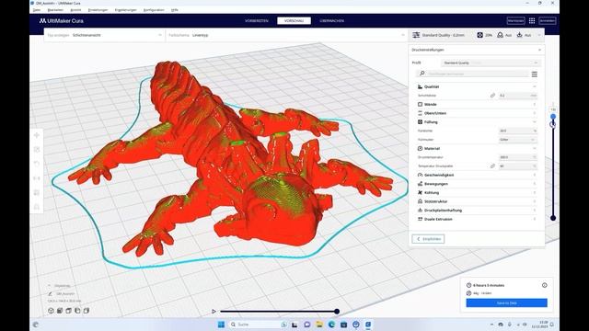Select the Rotate tool in left toolbar

[37, 164]
